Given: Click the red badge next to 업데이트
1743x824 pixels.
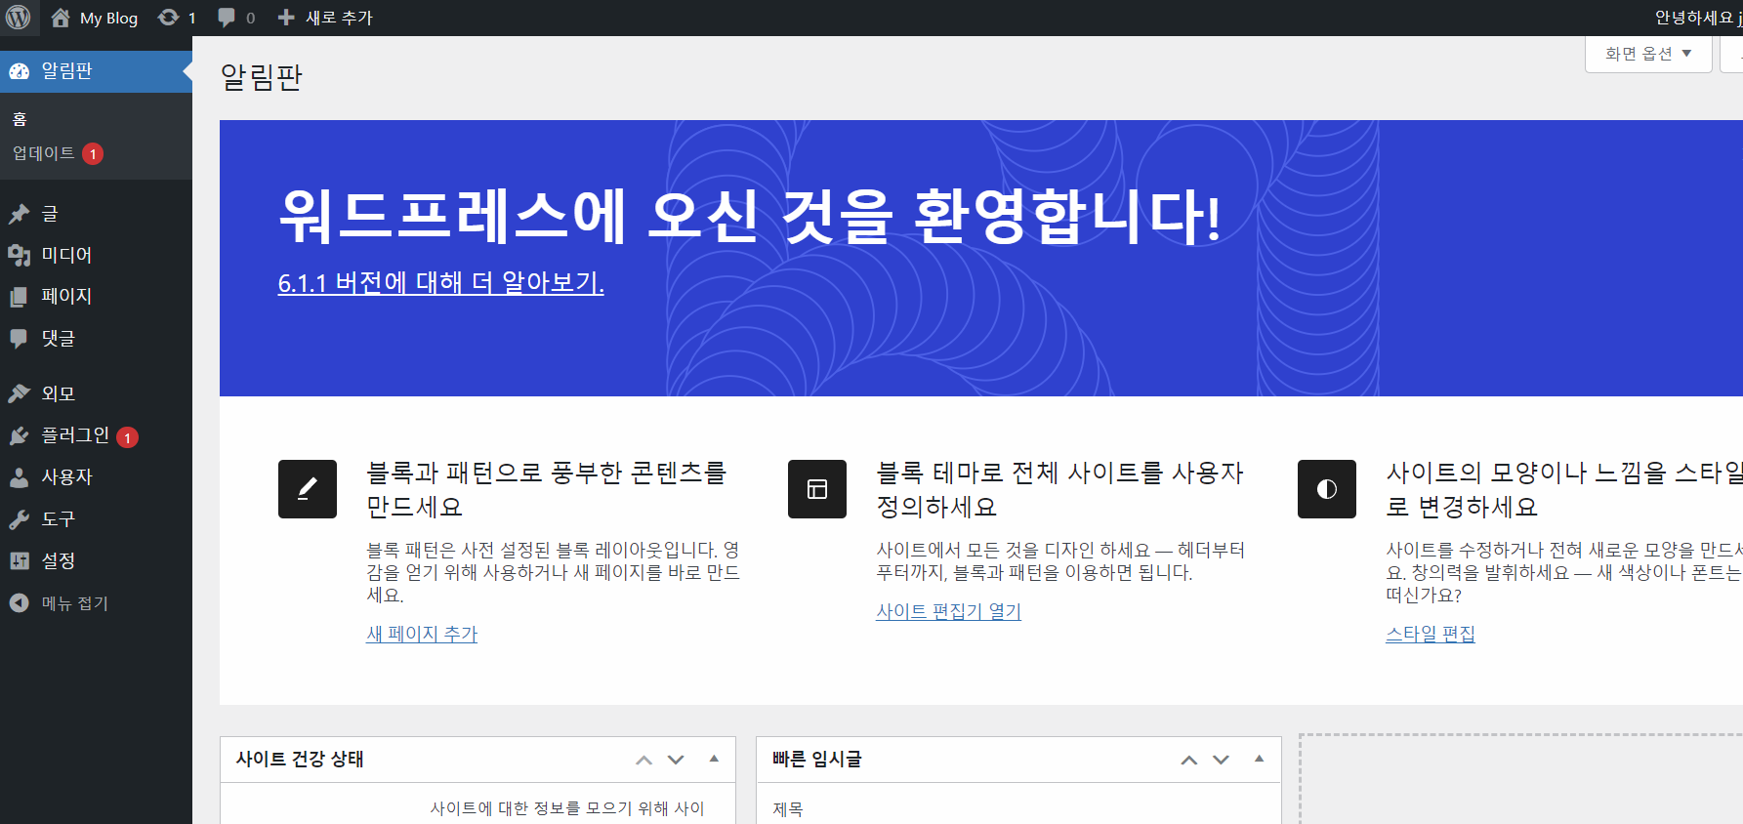Looking at the screenshot, I should 93,154.
